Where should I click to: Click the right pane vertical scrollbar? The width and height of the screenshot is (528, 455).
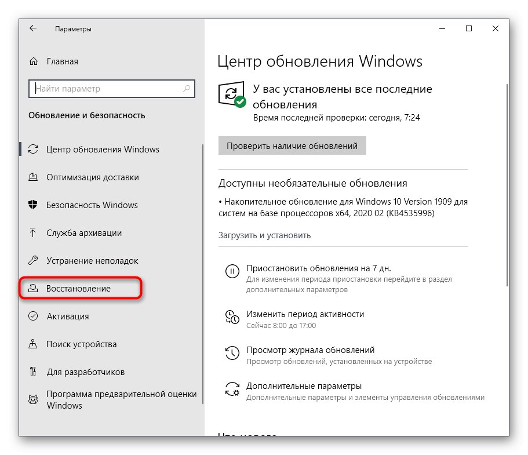(x=507, y=185)
